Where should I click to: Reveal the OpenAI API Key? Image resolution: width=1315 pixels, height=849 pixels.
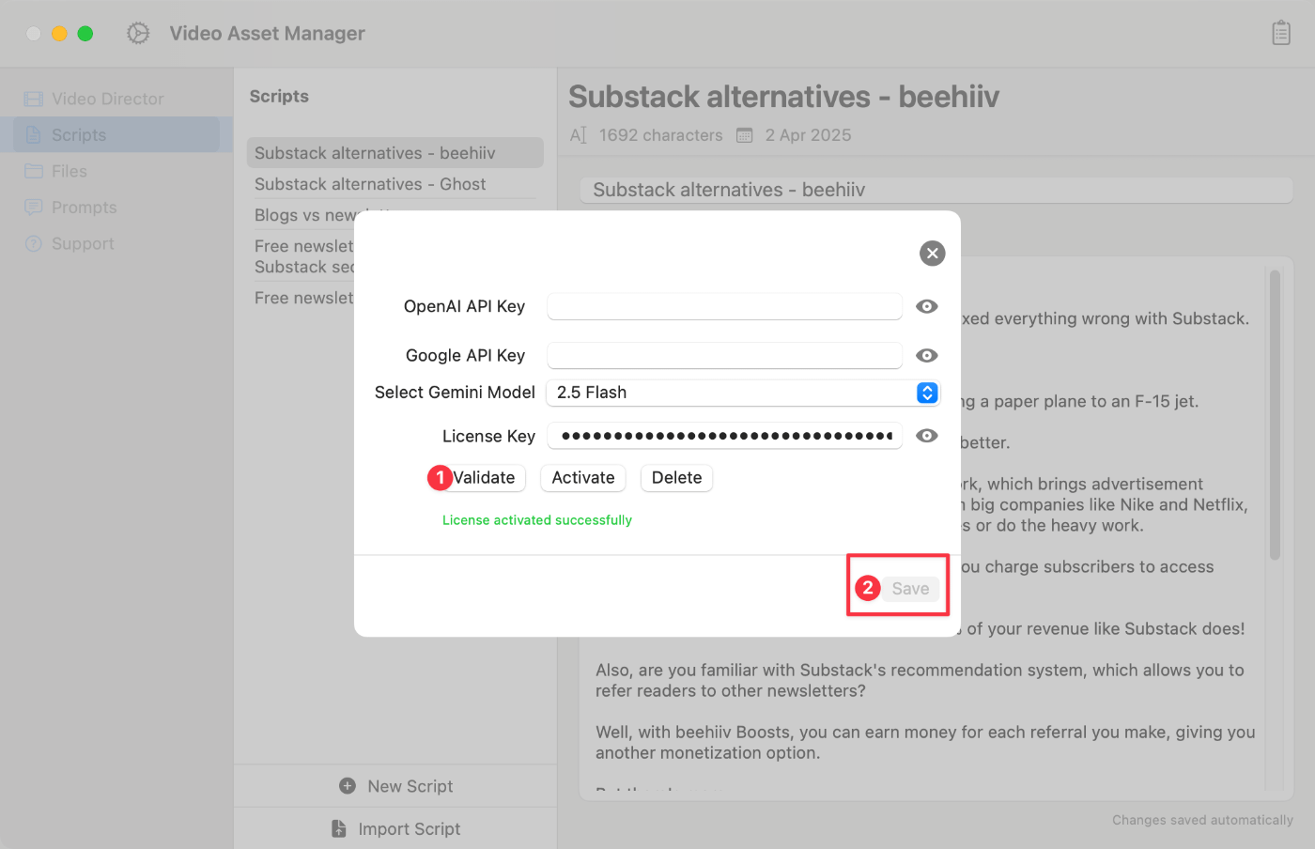pyautogui.click(x=927, y=306)
